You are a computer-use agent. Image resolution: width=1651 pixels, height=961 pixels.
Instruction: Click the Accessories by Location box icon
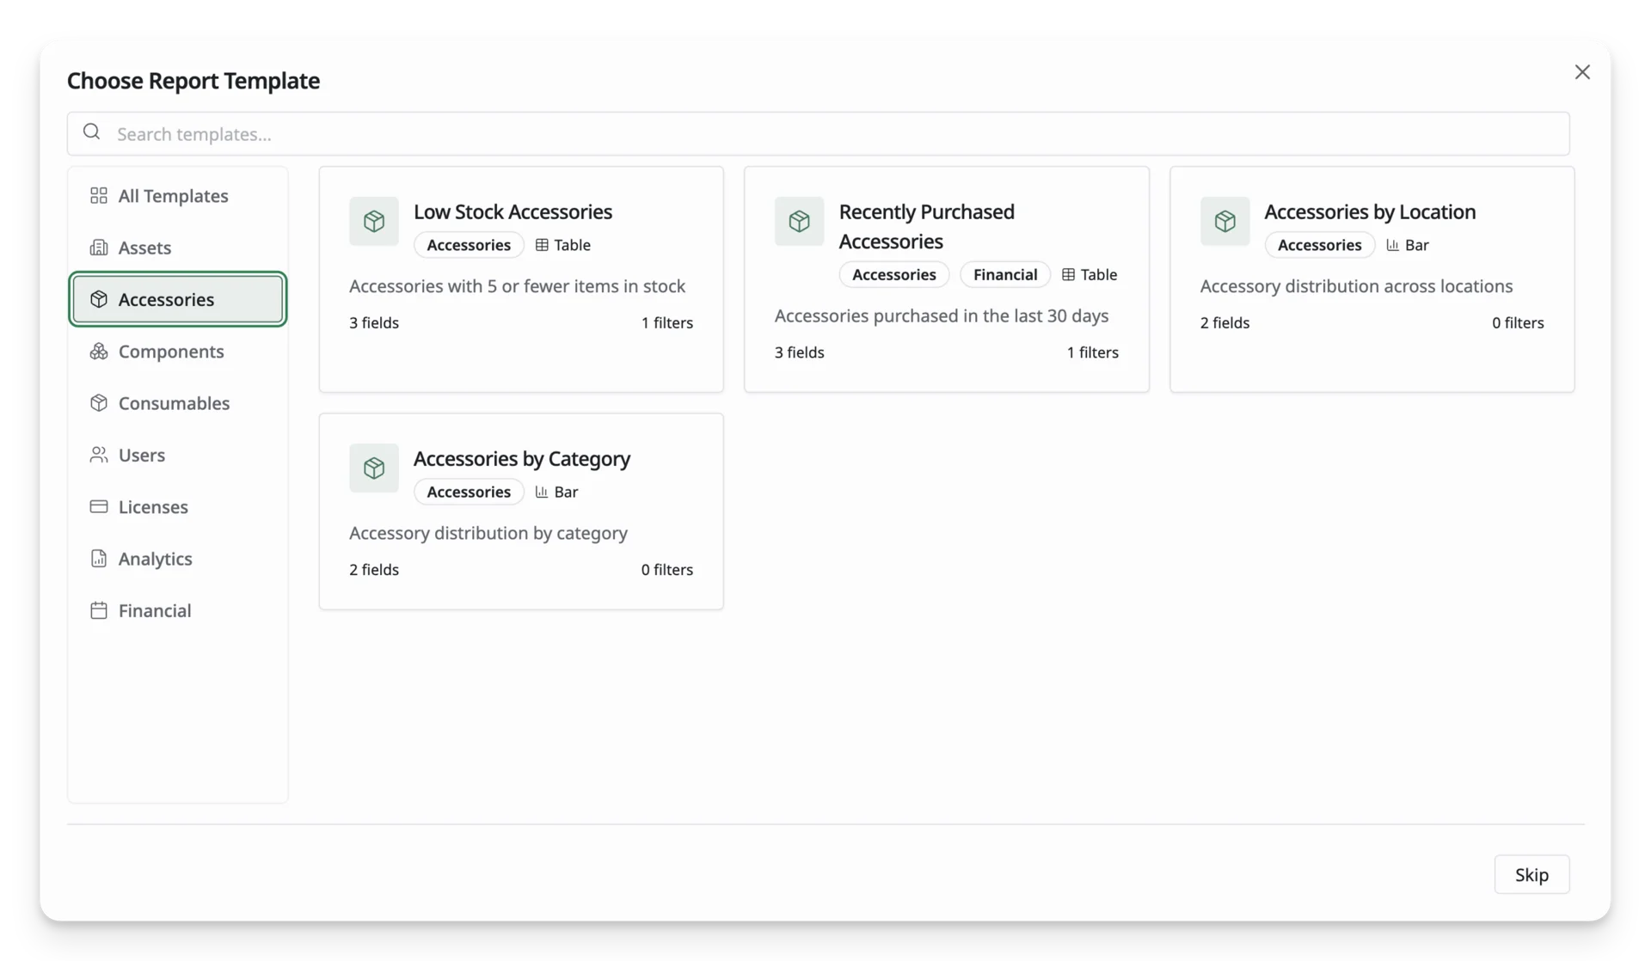click(1225, 221)
